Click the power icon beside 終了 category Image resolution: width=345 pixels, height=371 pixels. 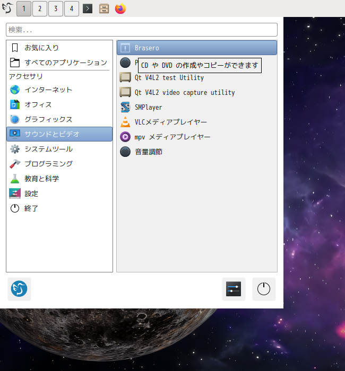(15, 208)
